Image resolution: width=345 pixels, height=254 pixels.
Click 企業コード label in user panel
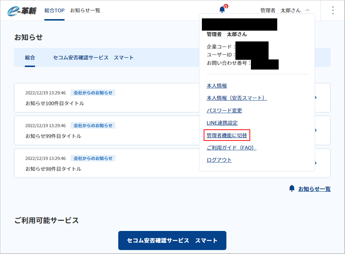point(221,46)
